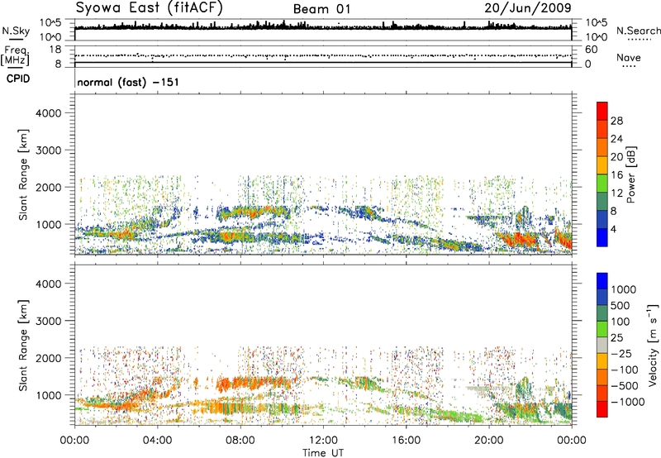This screenshot has height=458, width=661.
Task: Click the '20:00' time tick label
Action: [489, 441]
